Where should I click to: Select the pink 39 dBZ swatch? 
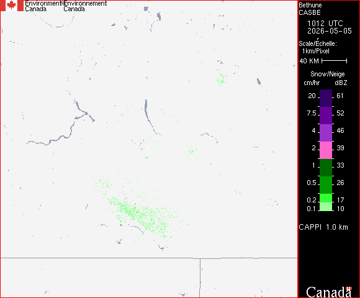(x=326, y=150)
